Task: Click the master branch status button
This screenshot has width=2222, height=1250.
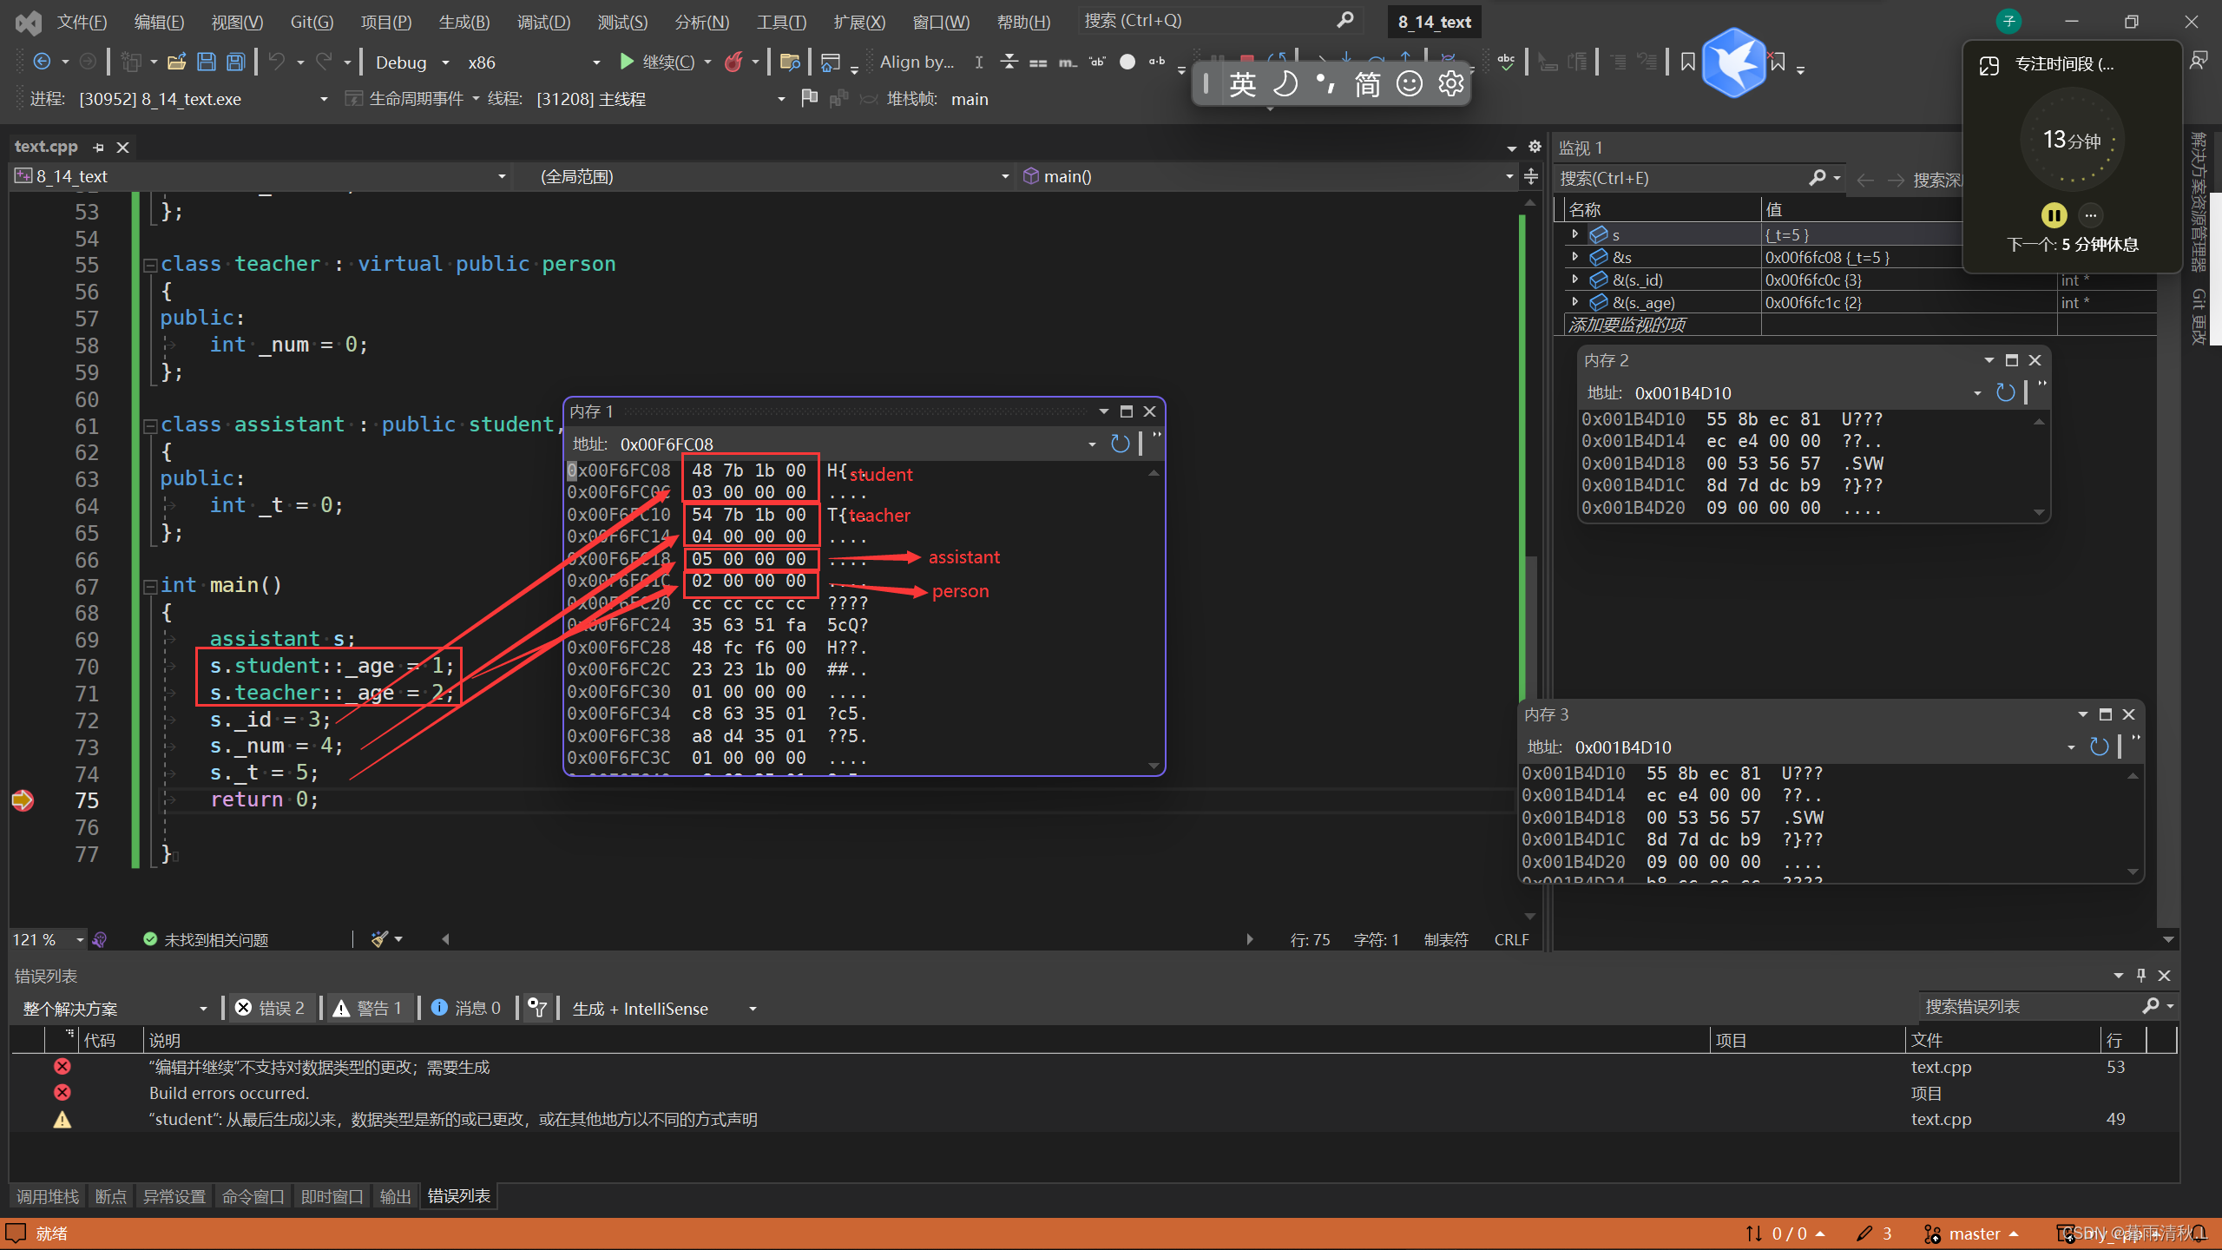Action: point(1972,1234)
